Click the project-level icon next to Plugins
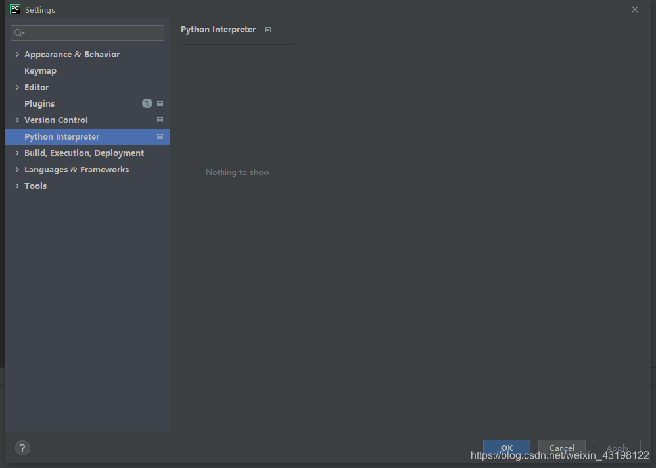 pyautogui.click(x=160, y=103)
